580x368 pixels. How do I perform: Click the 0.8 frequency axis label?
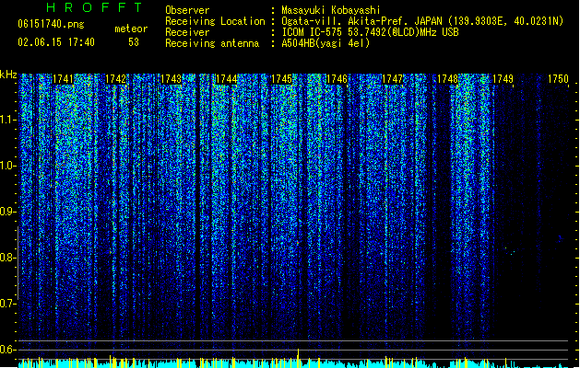tap(7, 258)
